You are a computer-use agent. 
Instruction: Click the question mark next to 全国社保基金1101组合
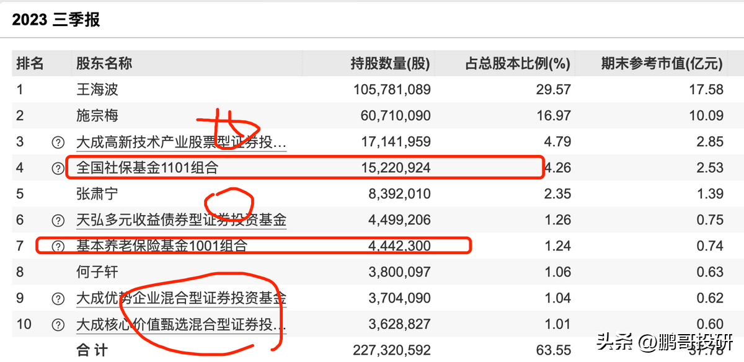coord(57,167)
